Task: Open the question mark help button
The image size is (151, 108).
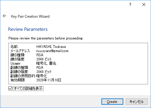Action: 130,4
